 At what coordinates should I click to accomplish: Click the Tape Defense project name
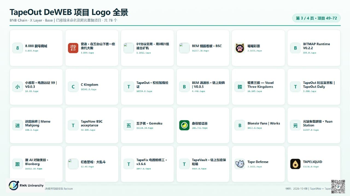(258, 162)
